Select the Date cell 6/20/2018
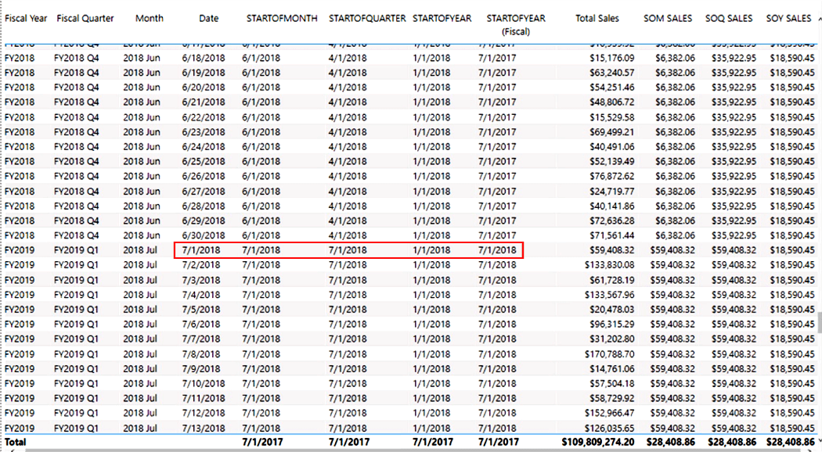Viewport: 822px width, 452px height. [204, 87]
